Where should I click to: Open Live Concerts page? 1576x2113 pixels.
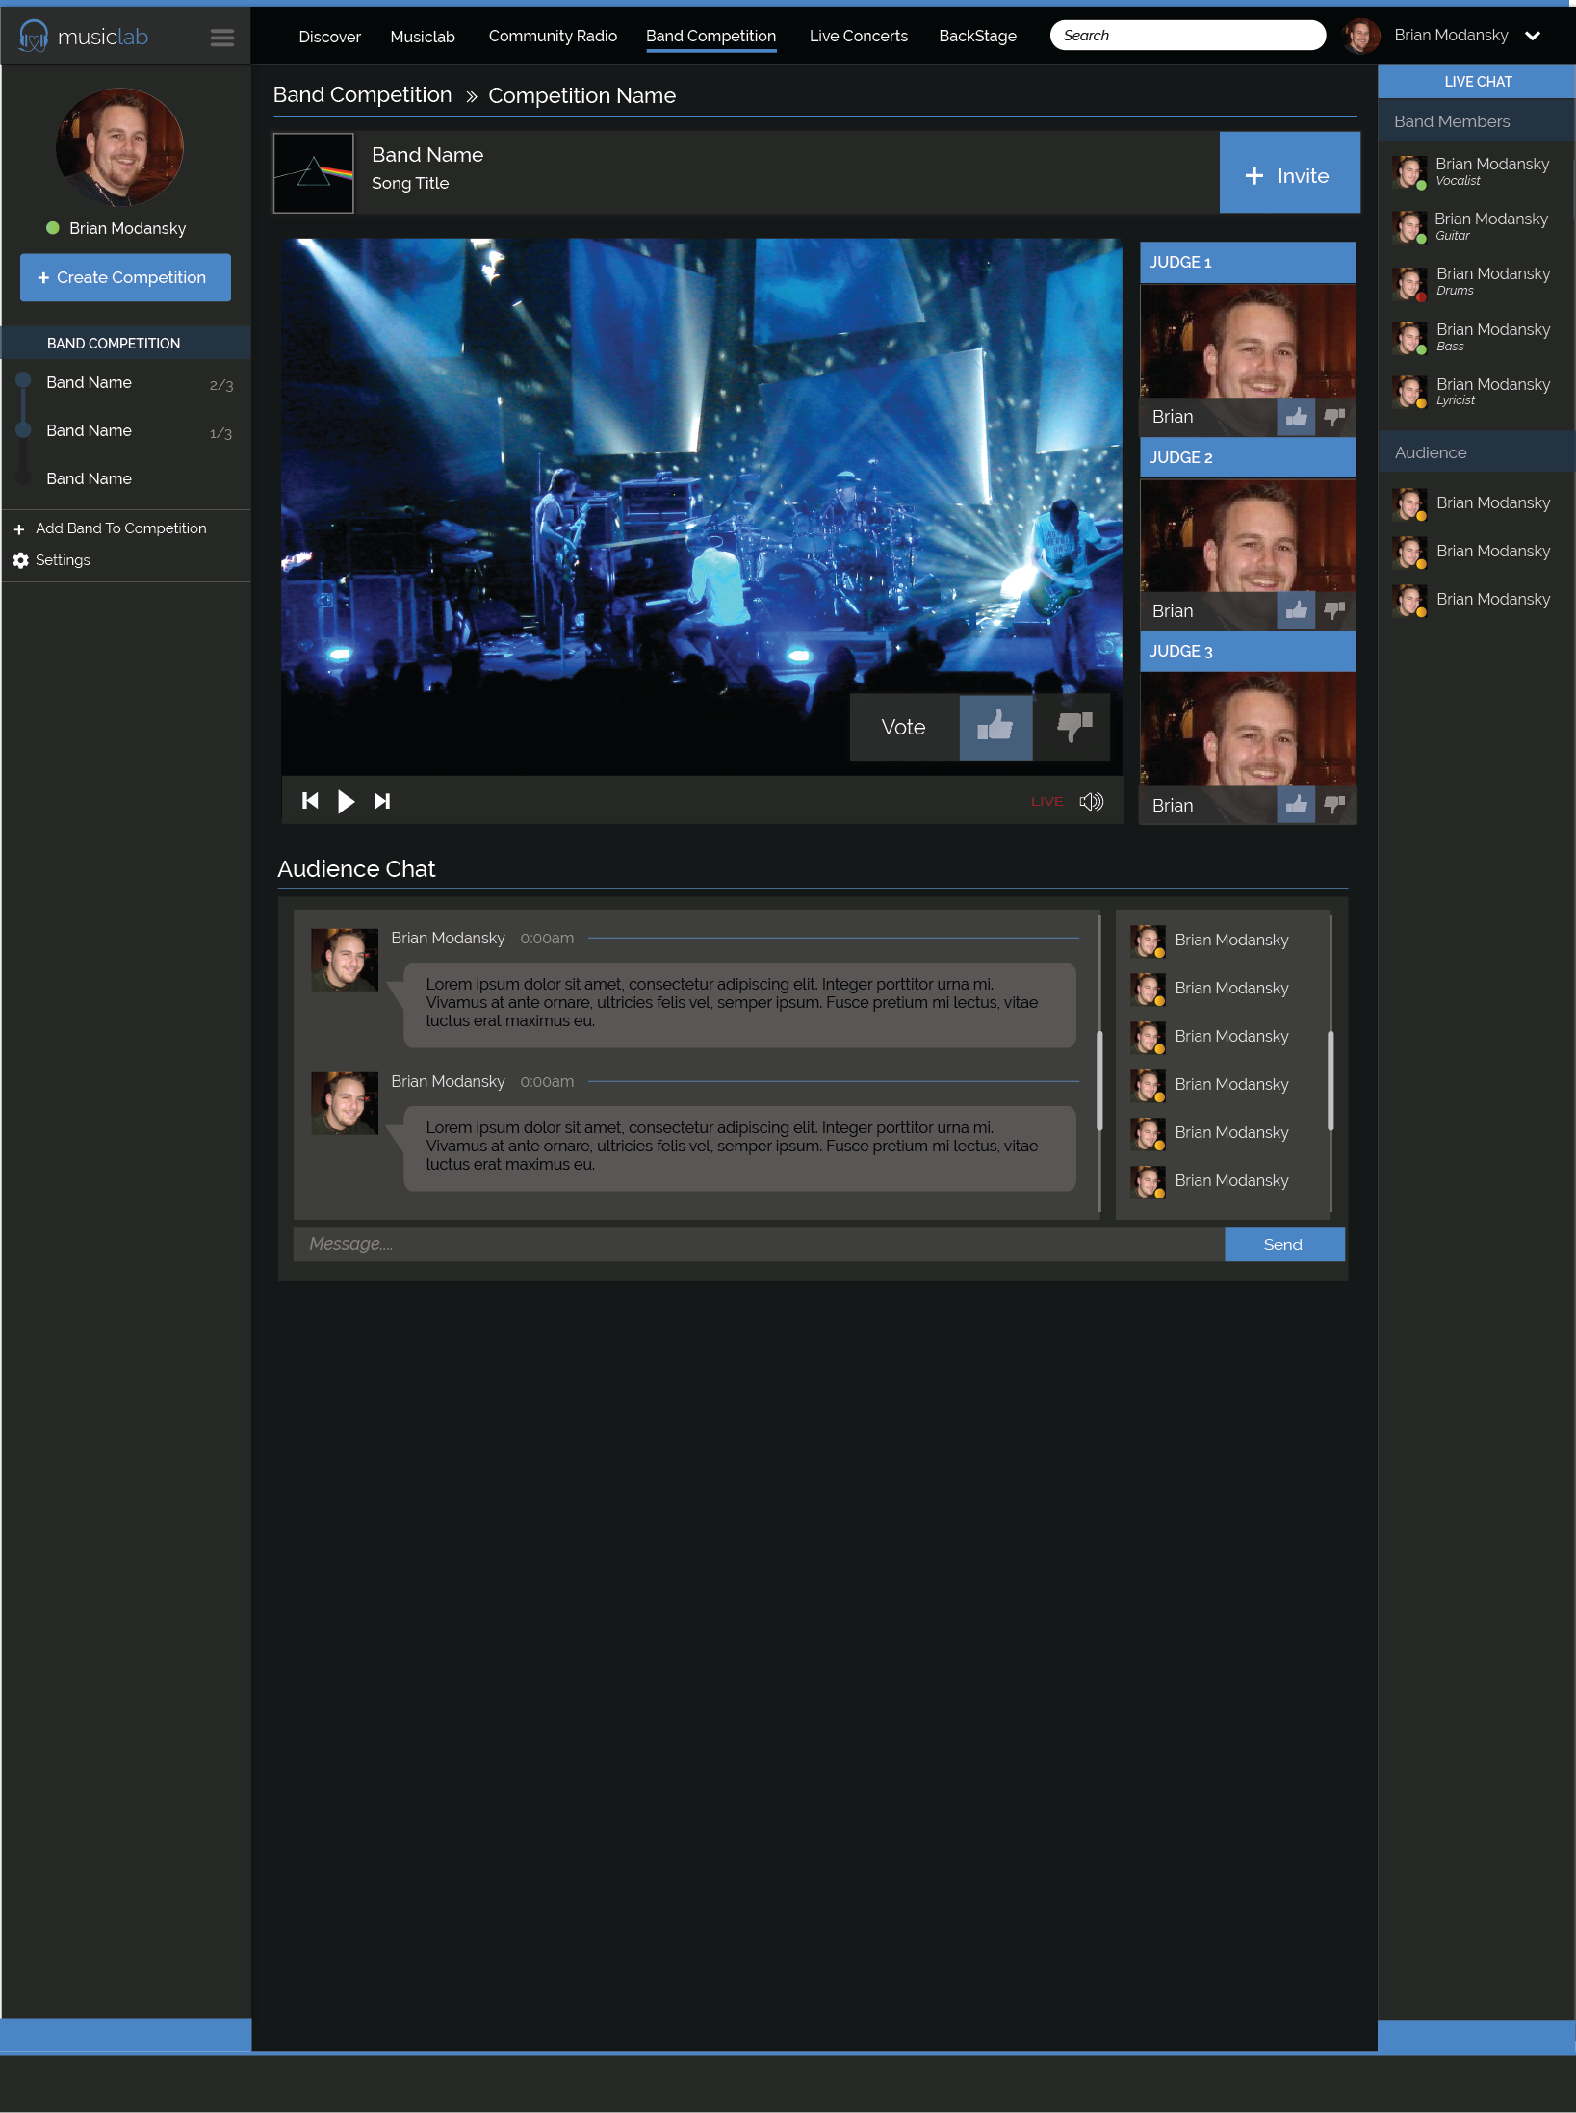(x=858, y=36)
